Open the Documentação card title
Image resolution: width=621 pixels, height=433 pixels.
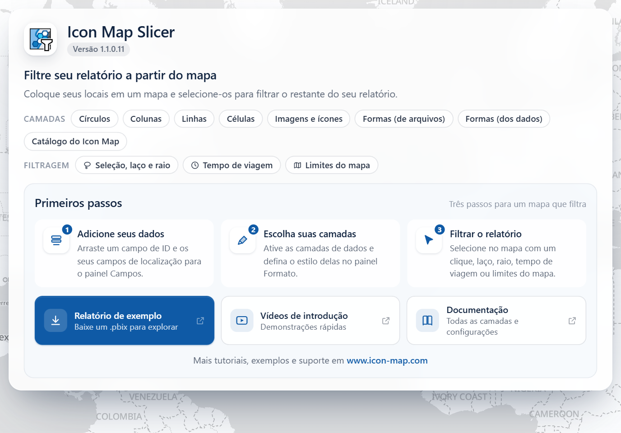(477, 310)
